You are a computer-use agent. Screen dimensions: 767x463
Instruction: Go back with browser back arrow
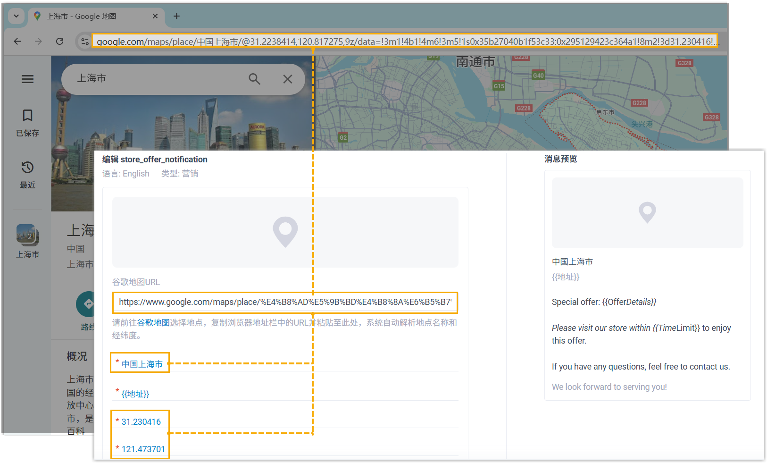17,42
